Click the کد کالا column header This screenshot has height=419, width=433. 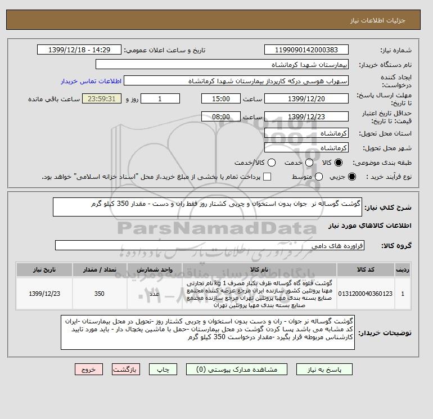point(366,269)
